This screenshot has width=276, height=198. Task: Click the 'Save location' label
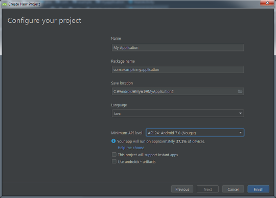pyautogui.click(x=122, y=83)
